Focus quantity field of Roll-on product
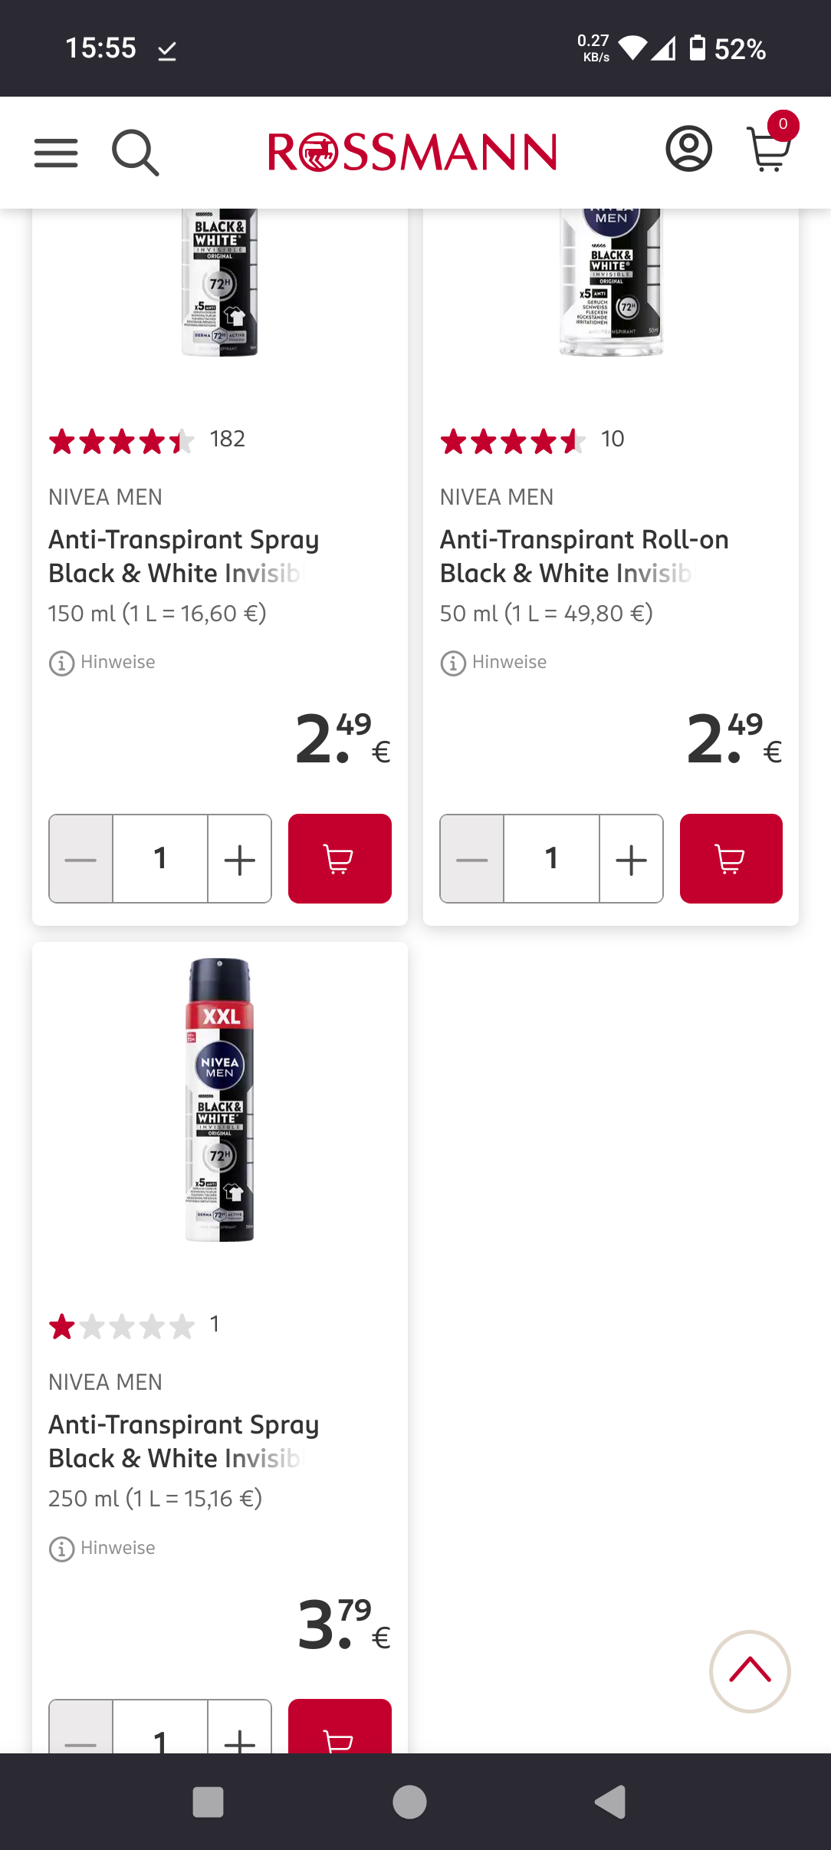The width and height of the screenshot is (831, 1850). pos(551,858)
